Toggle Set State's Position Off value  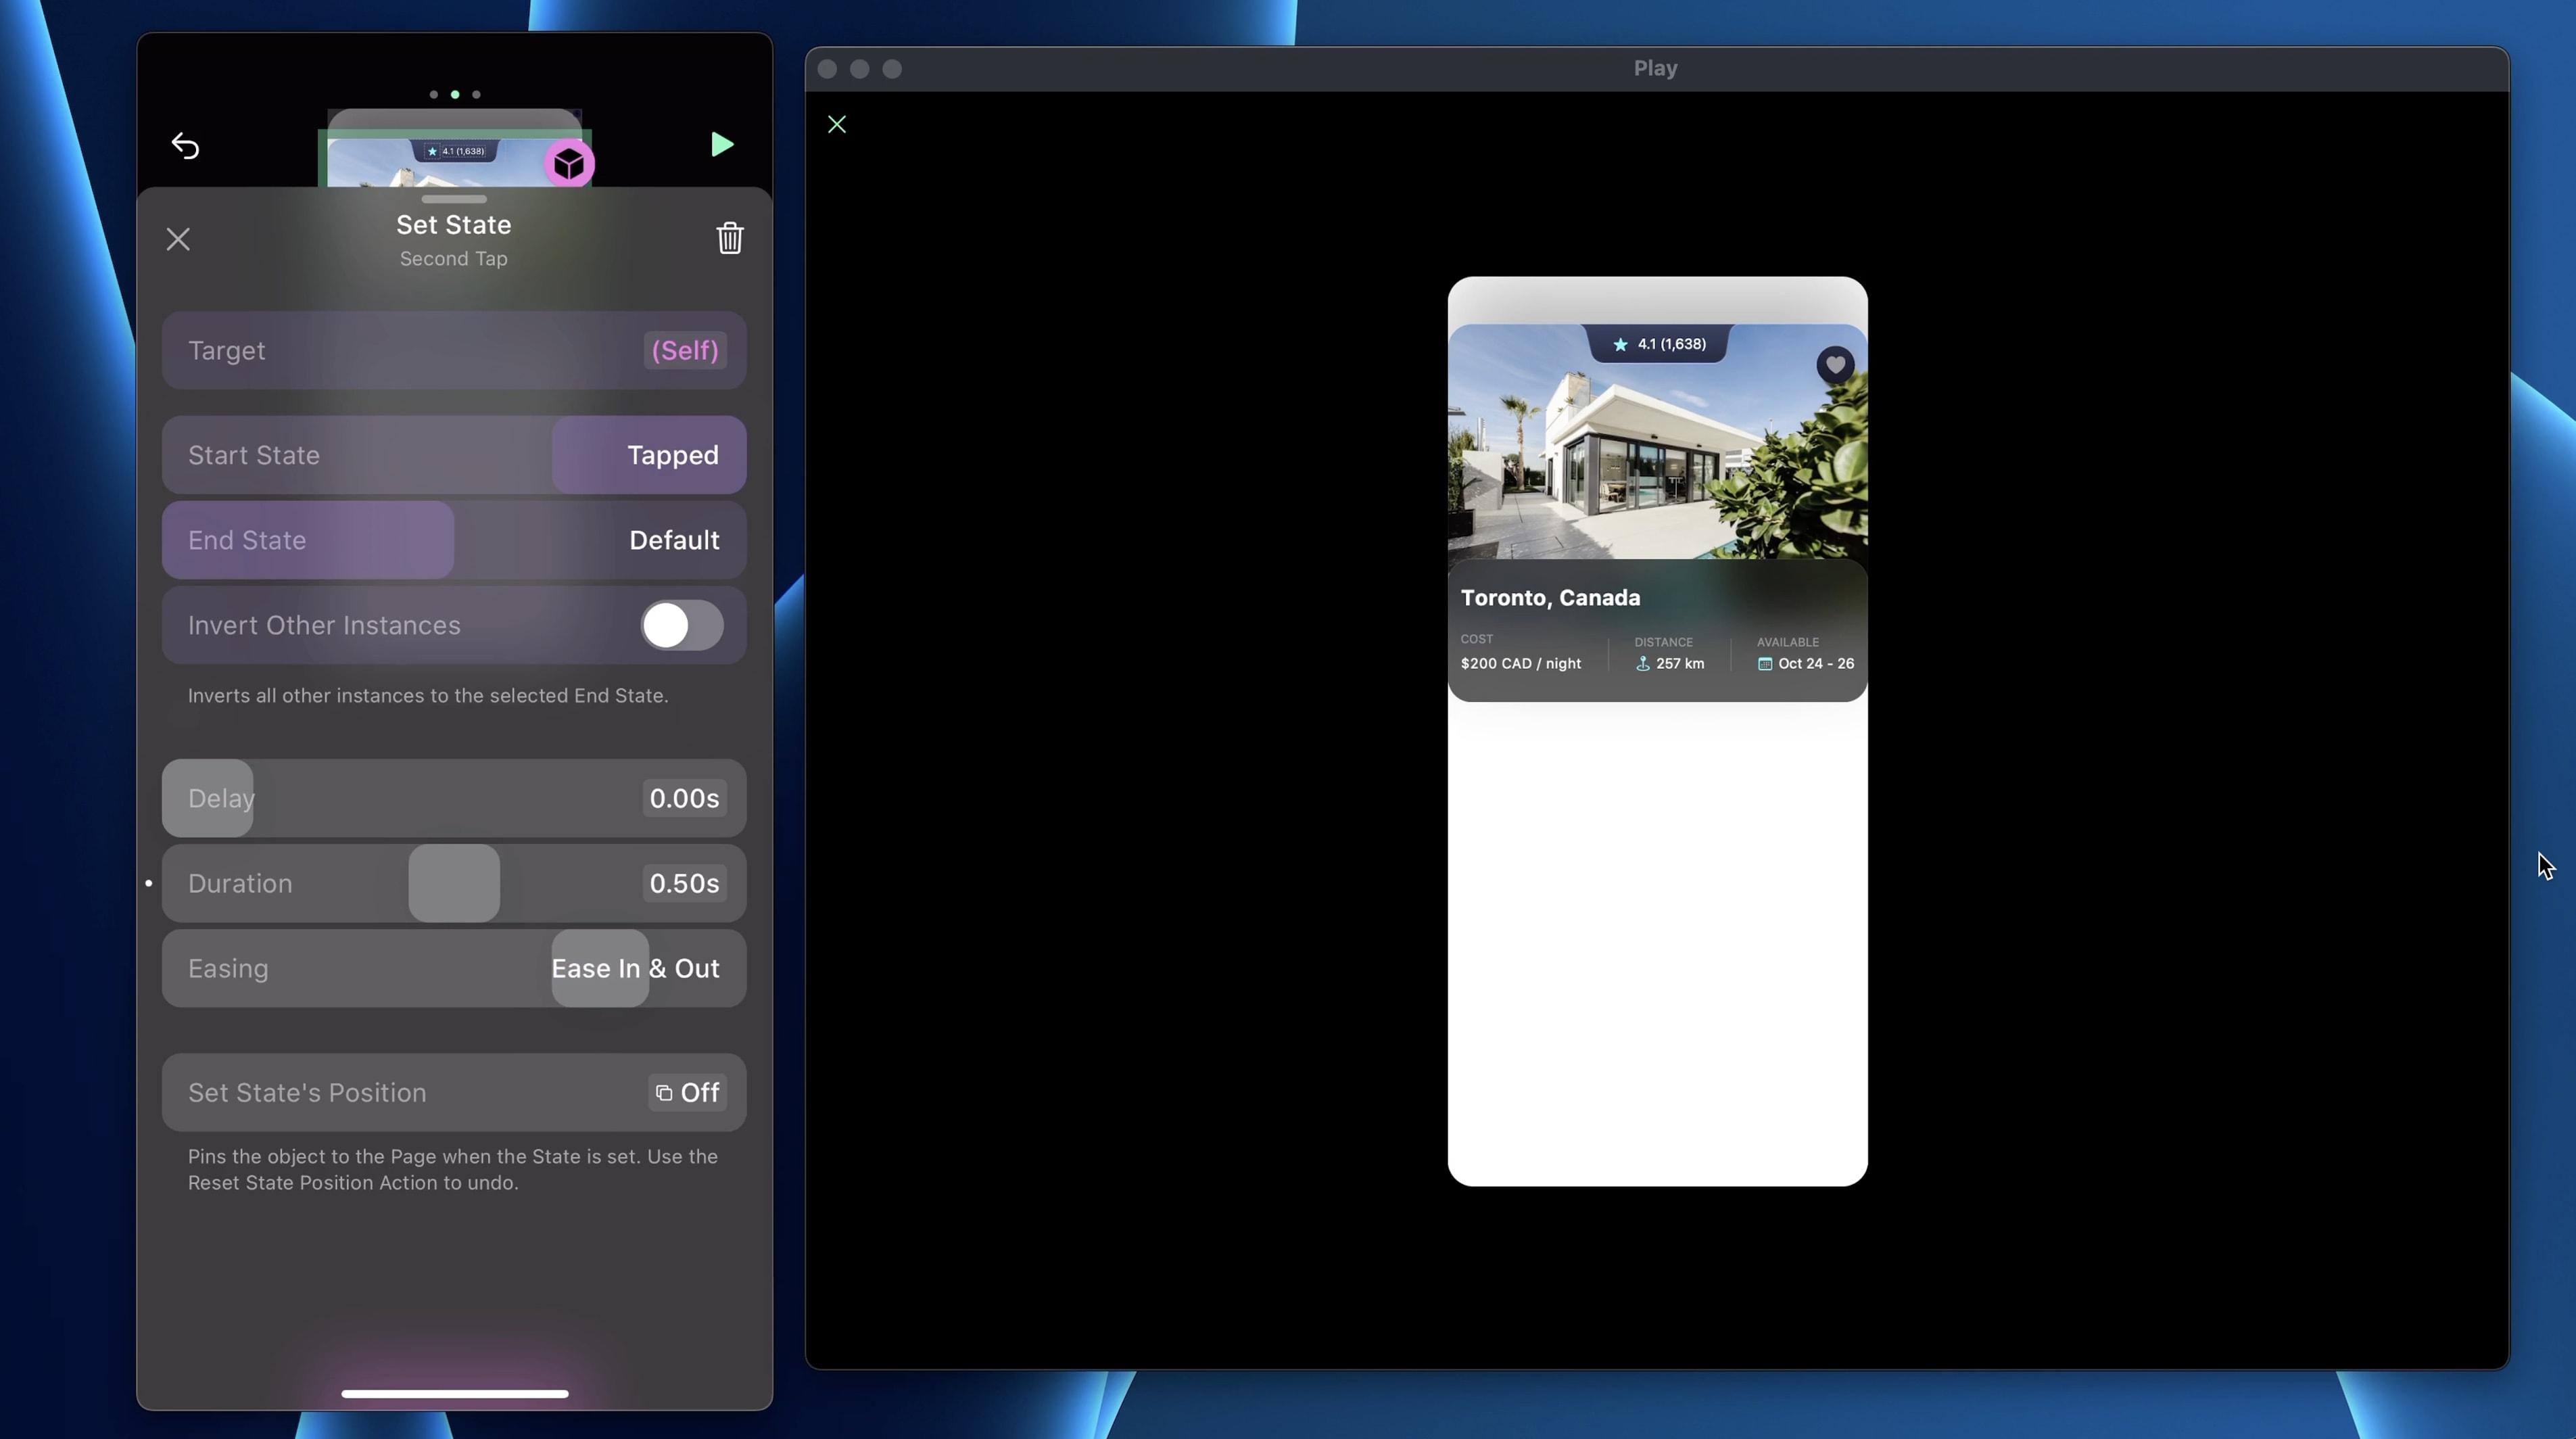click(x=687, y=1092)
